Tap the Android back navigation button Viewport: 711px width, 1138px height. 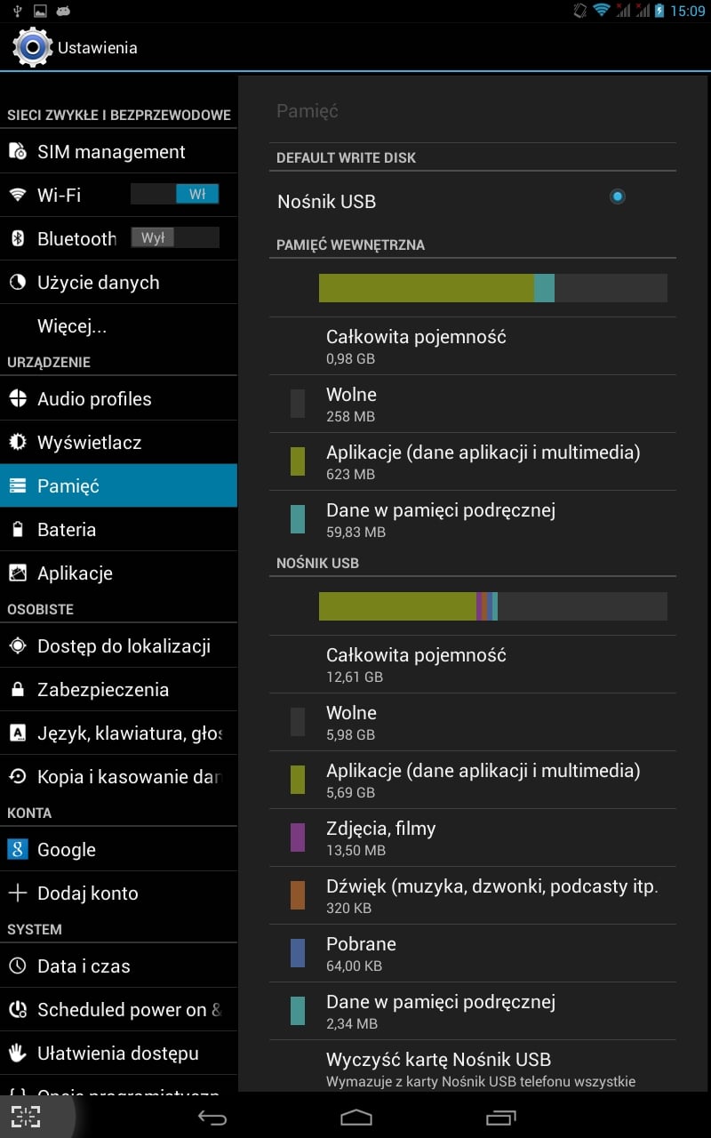pos(212,1117)
